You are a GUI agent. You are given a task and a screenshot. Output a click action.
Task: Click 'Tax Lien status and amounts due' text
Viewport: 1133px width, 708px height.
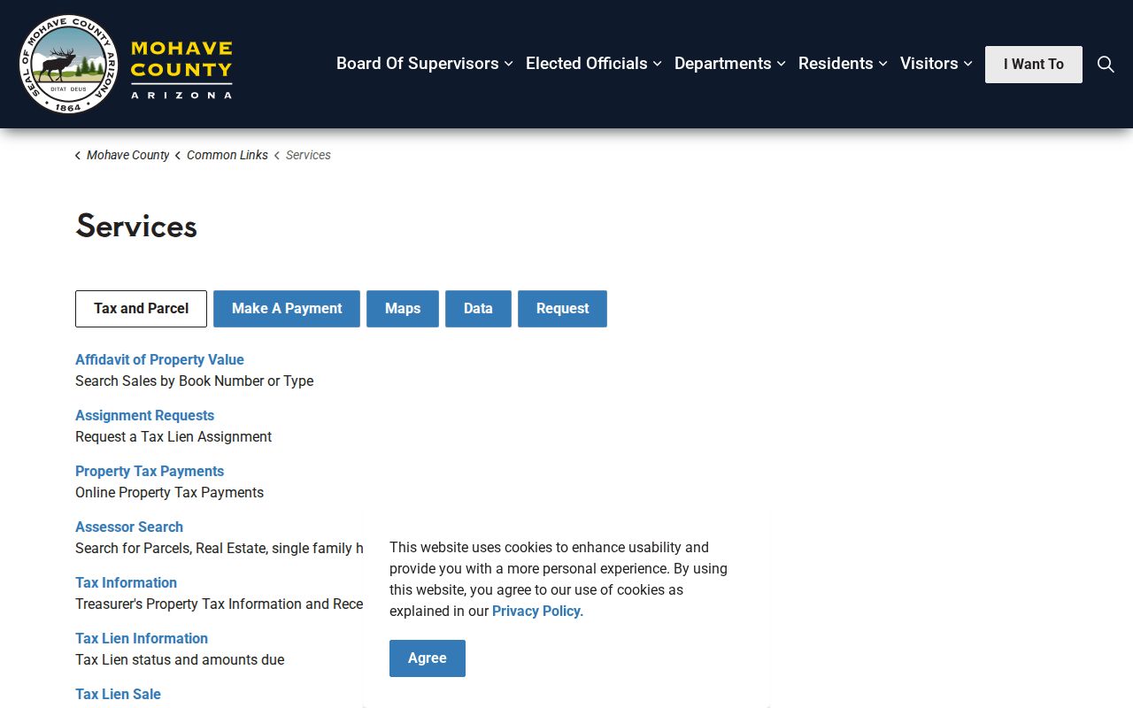pos(180,659)
